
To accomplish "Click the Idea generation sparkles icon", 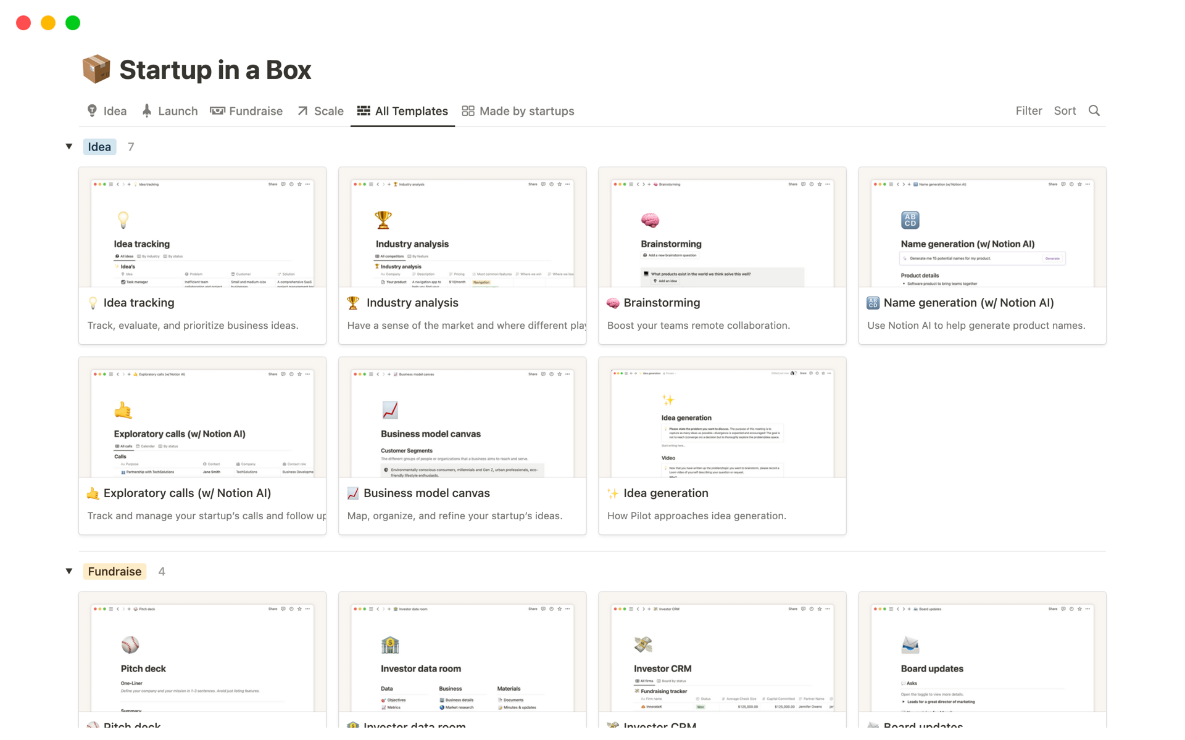I will [x=612, y=493].
